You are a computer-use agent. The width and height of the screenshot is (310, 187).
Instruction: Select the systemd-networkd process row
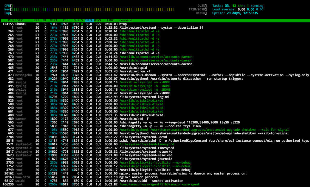[x=155, y=152]
